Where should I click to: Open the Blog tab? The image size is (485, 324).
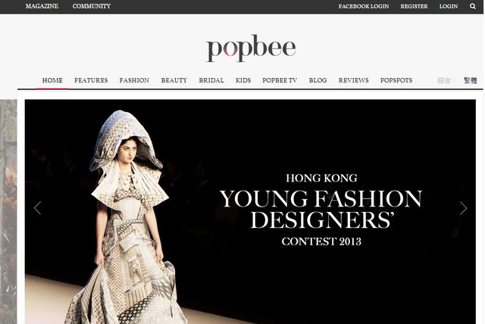coord(318,80)
